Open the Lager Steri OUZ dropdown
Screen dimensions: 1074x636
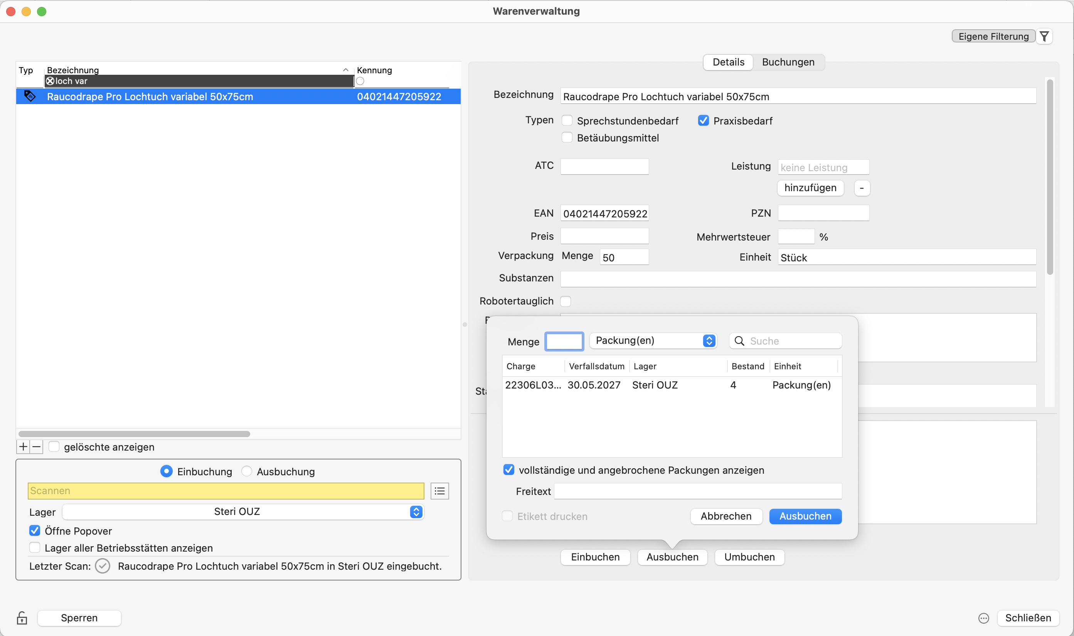click(243, 512)
